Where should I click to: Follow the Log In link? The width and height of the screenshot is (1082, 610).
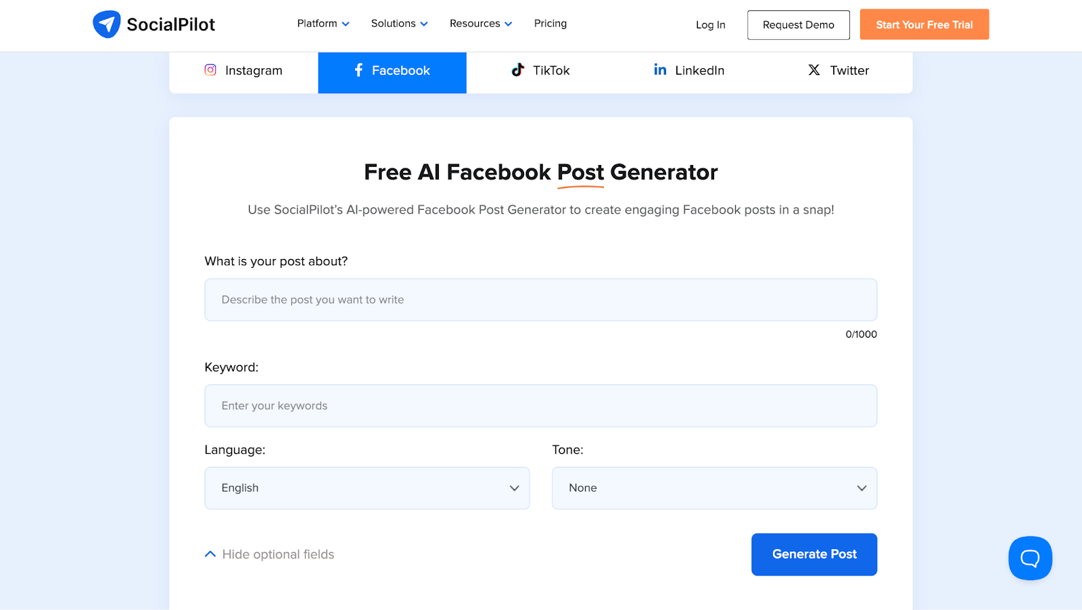[x=710, y=25]
